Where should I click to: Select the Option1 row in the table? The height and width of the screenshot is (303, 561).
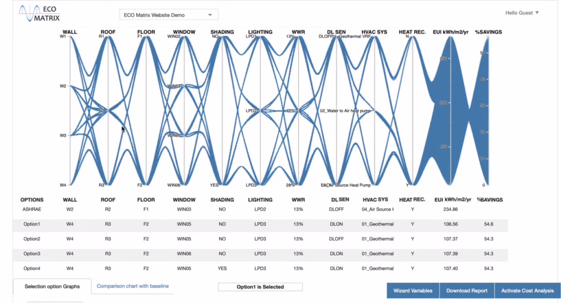click(260, 224)
